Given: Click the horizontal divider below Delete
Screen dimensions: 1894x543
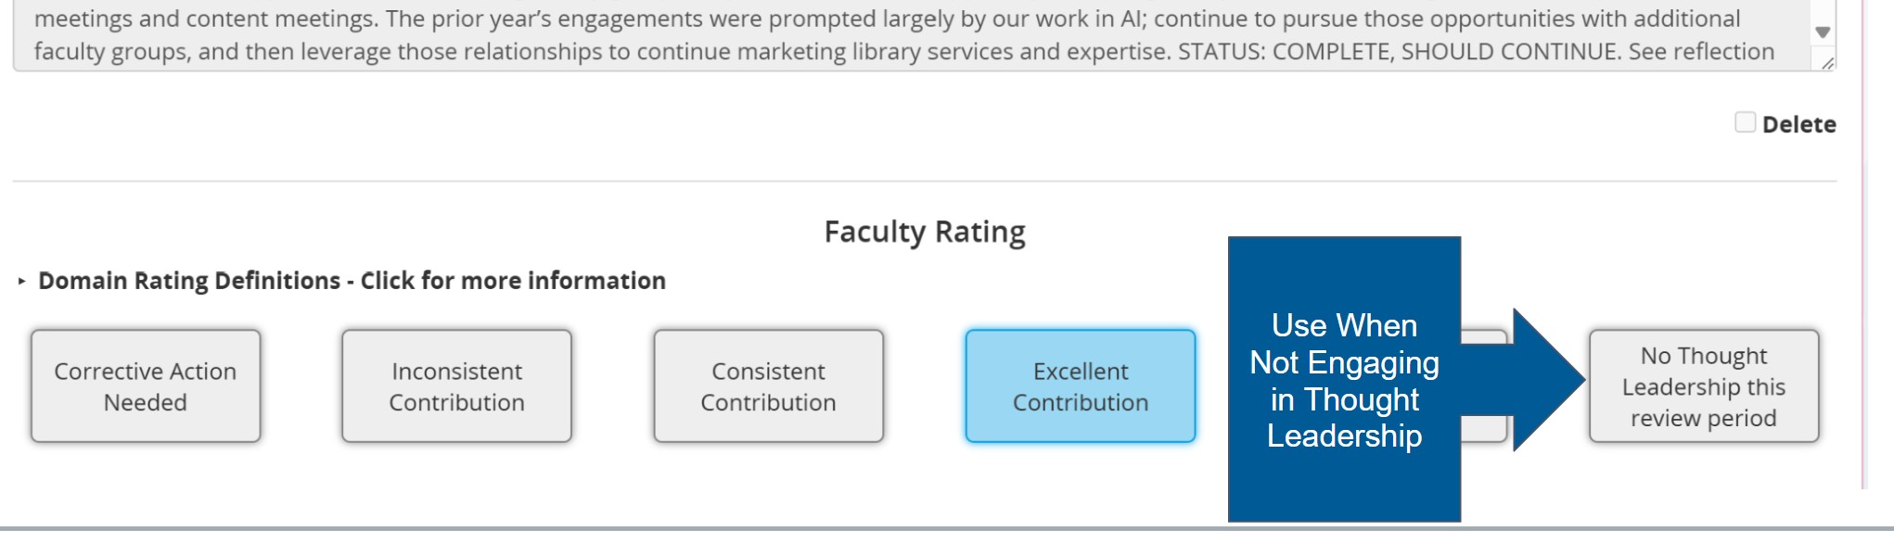Looking at the screenshot, I should click(925, 181).
